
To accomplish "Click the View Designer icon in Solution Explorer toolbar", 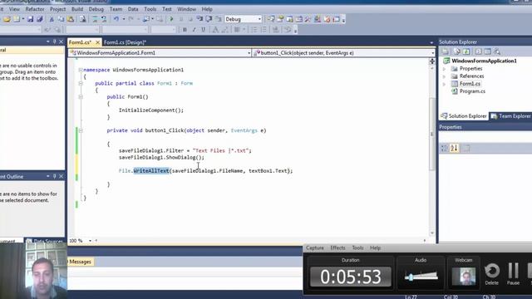I will 488,51.
